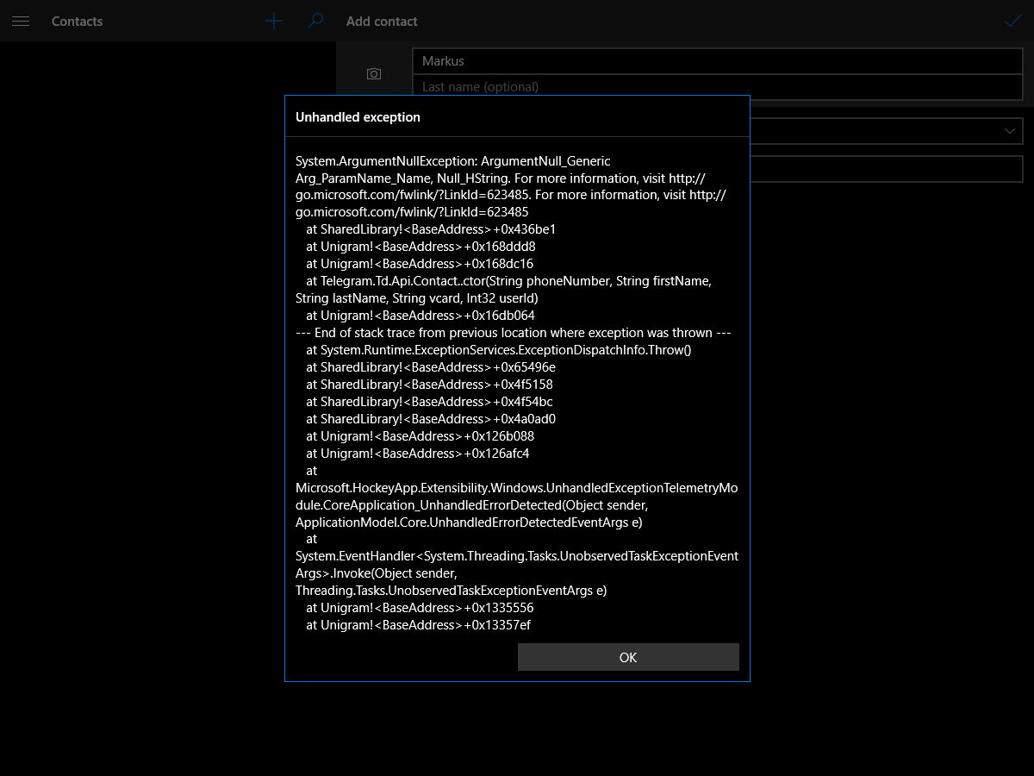Image resolution: width=1034 pixels, height=776 pixels.
Task: Click the ExceptionDispatchInfo.Throw() stack line
Action: [x=499, y=350]
